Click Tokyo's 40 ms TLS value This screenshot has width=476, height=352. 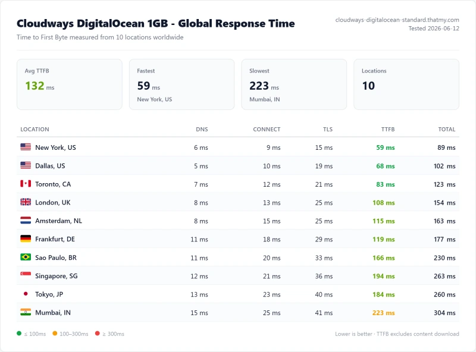click(x=324, y=294)
